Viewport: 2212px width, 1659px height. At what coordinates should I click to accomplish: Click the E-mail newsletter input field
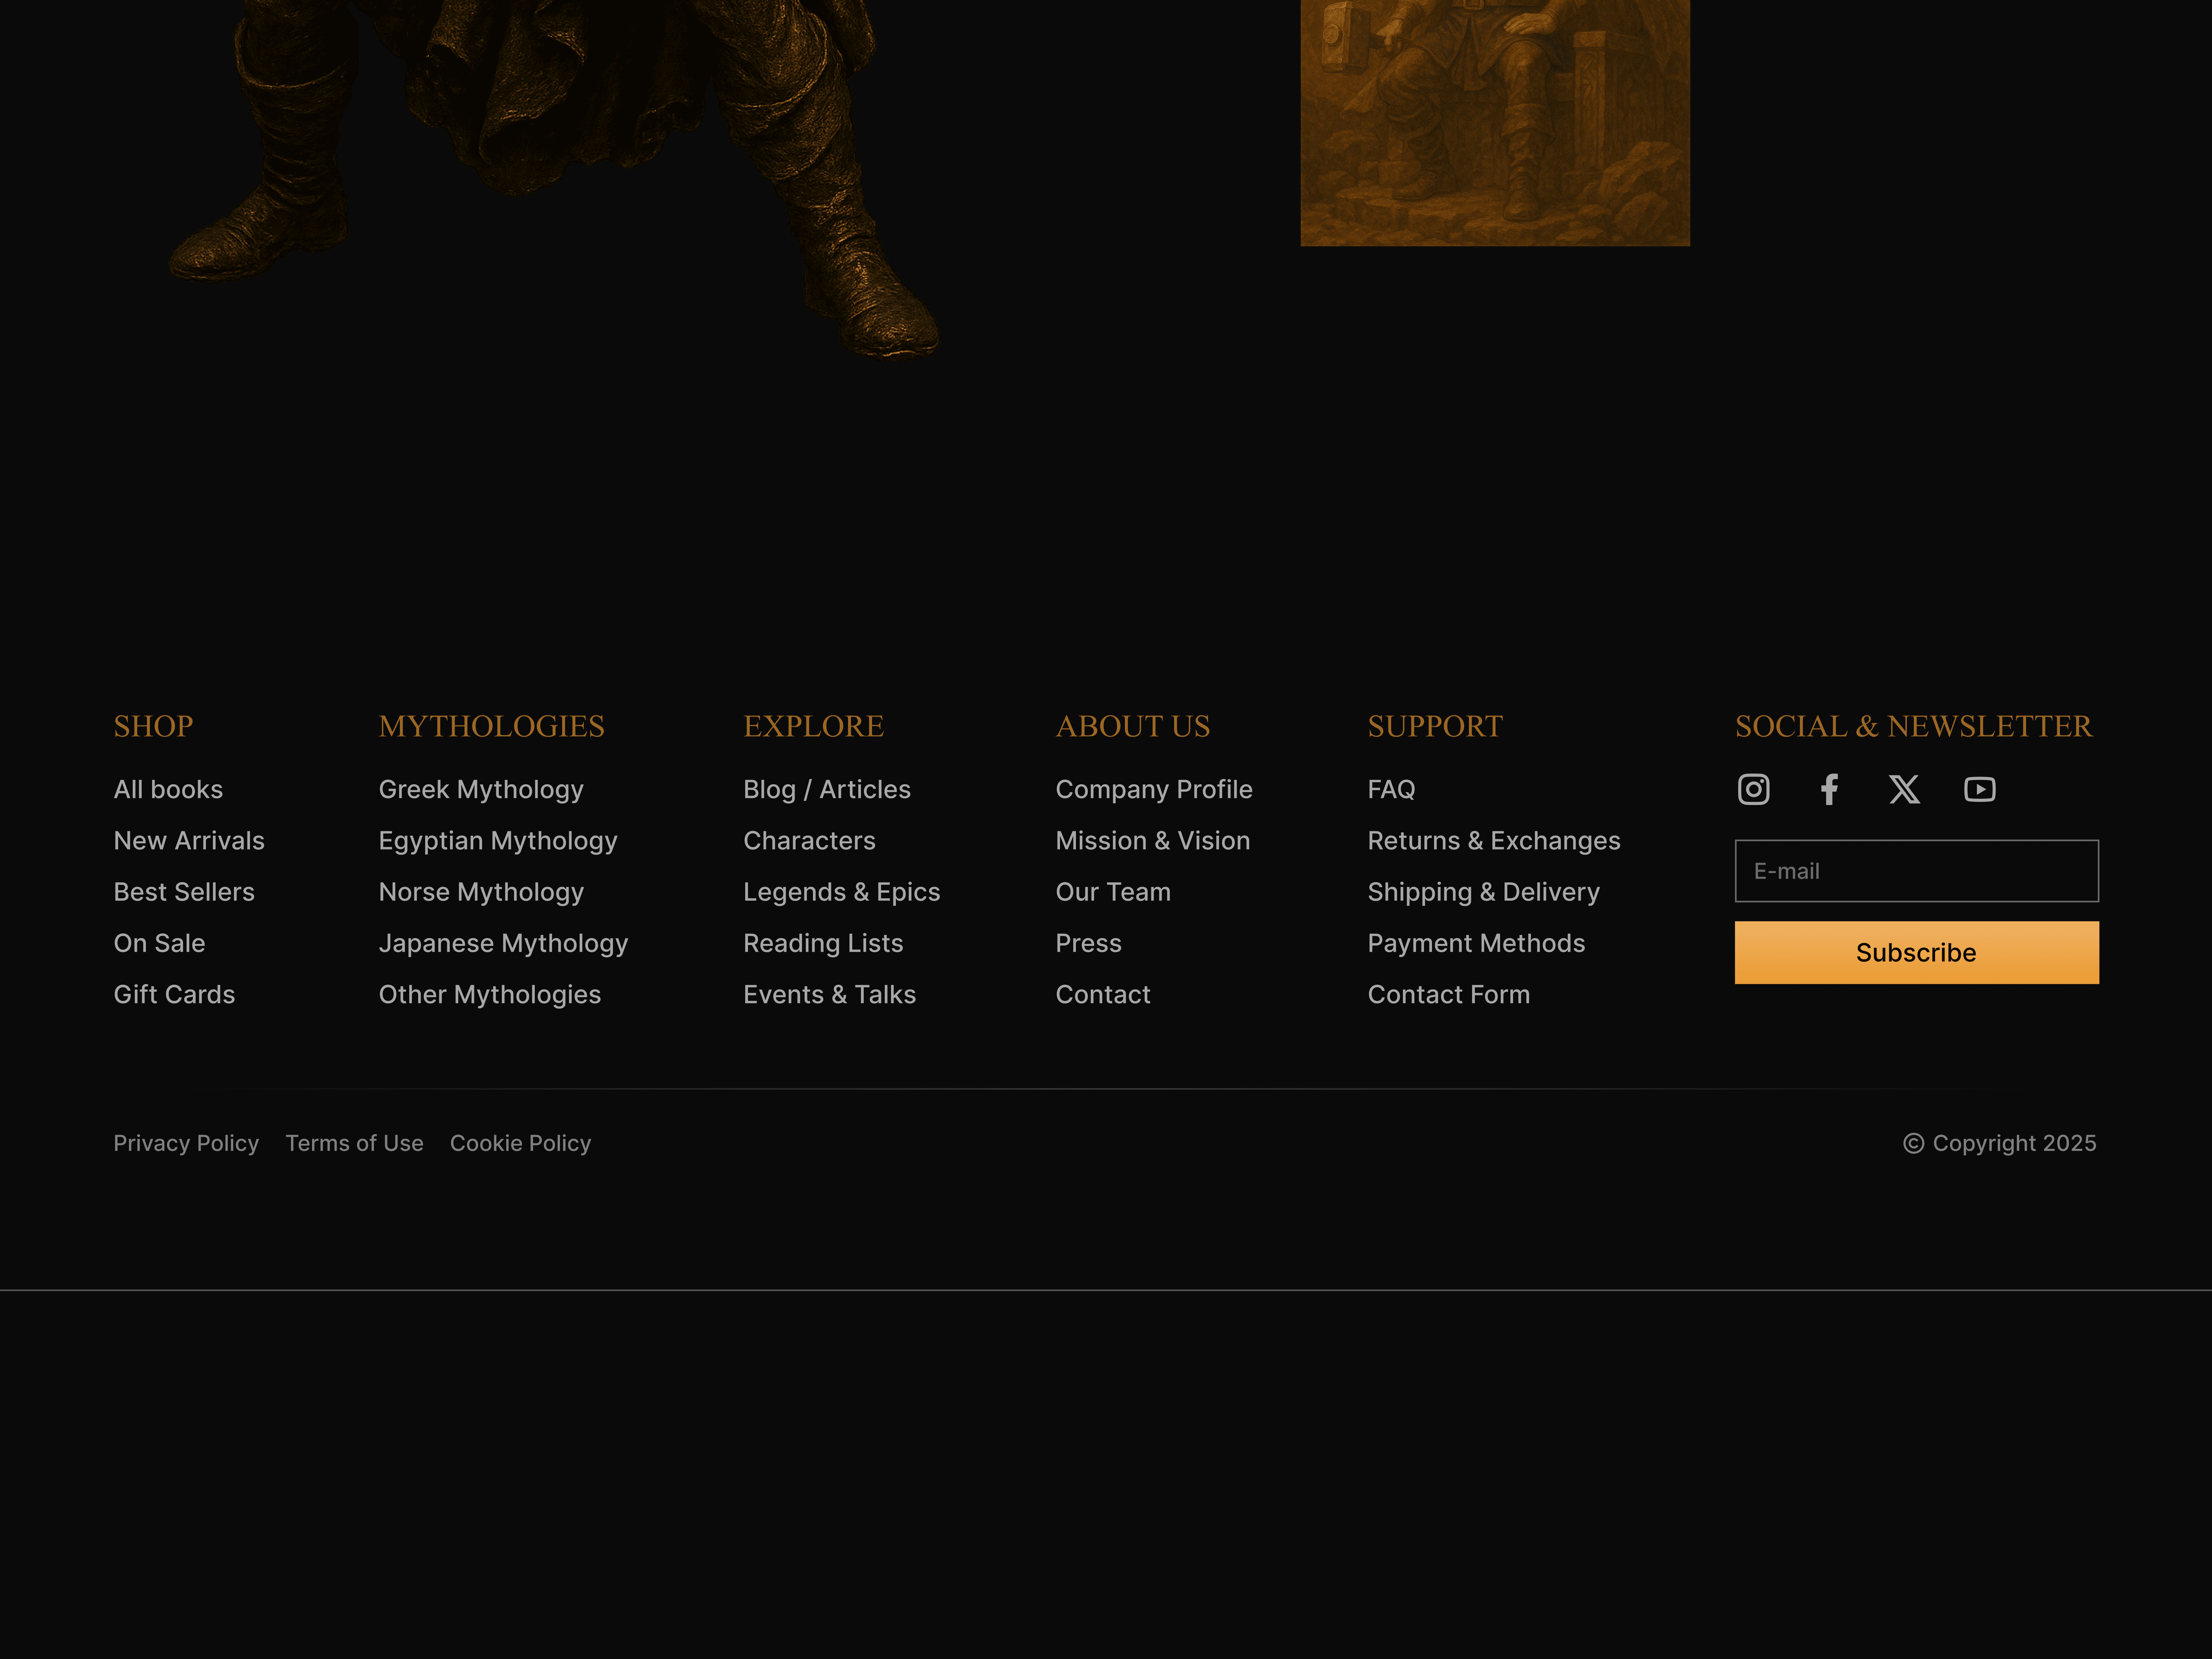pyautogui.click(x=1916, y=871)
